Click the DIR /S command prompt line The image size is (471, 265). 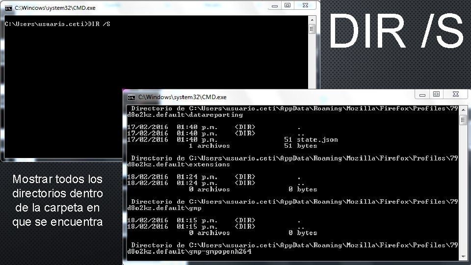(57, 24)
